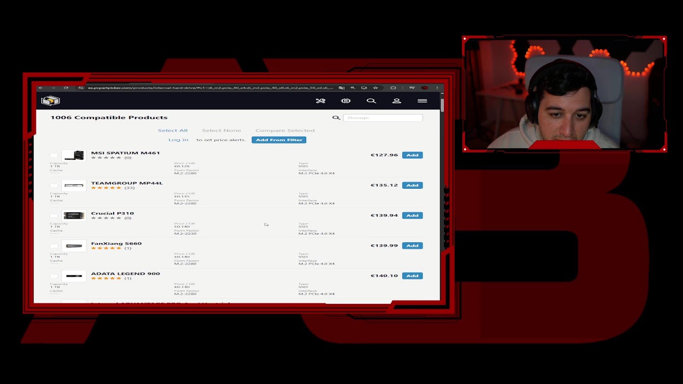Open MSI SPATIUM M461 product thumbnail
The height and width of the screenshot is (384, 683).
coord(74,155)
